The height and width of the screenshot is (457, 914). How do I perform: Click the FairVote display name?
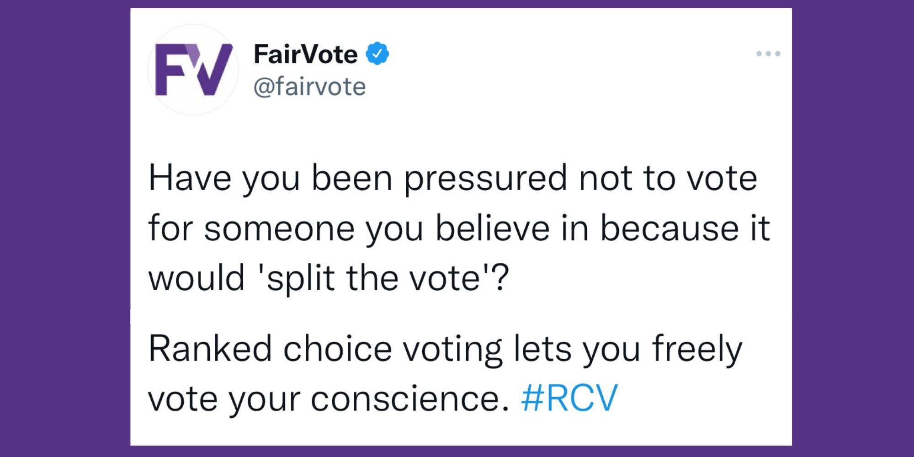[305, 54]
